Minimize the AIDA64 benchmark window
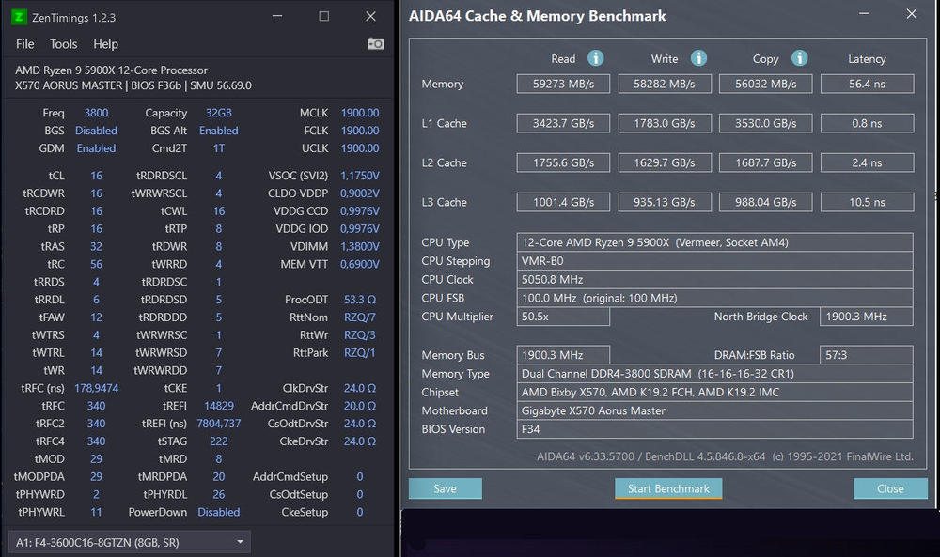This screenshot has height=557, width=940. click(x=866, y=15)
